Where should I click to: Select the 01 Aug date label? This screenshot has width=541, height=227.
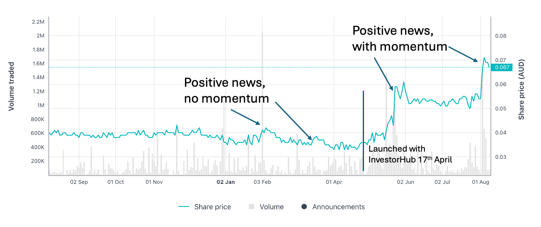click(481, 182)
